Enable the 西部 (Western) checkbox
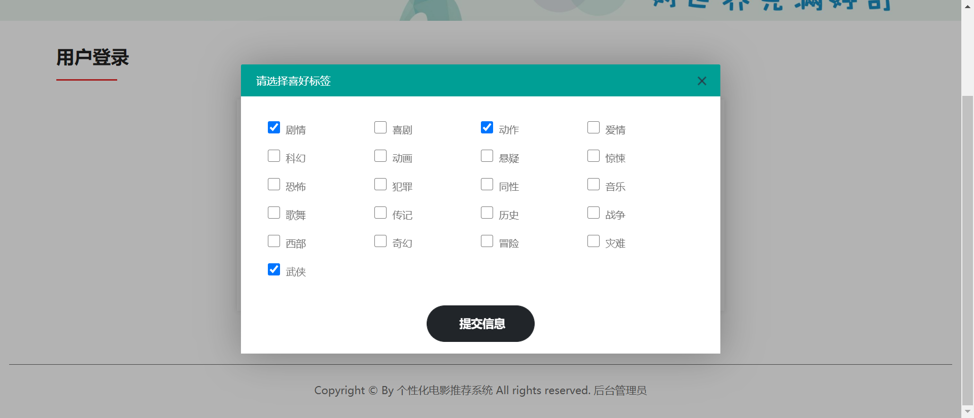 [274, 241]
